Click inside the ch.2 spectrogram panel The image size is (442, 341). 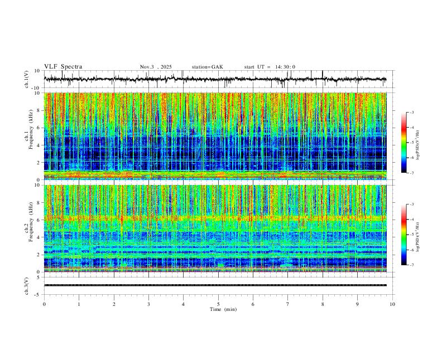(215, 228)
